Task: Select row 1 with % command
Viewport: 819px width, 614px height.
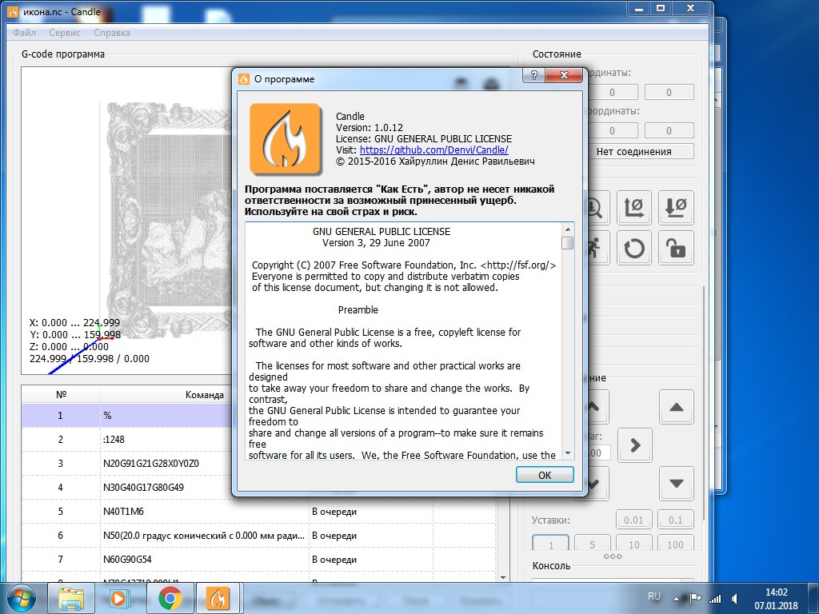Action: click(126, 416)
